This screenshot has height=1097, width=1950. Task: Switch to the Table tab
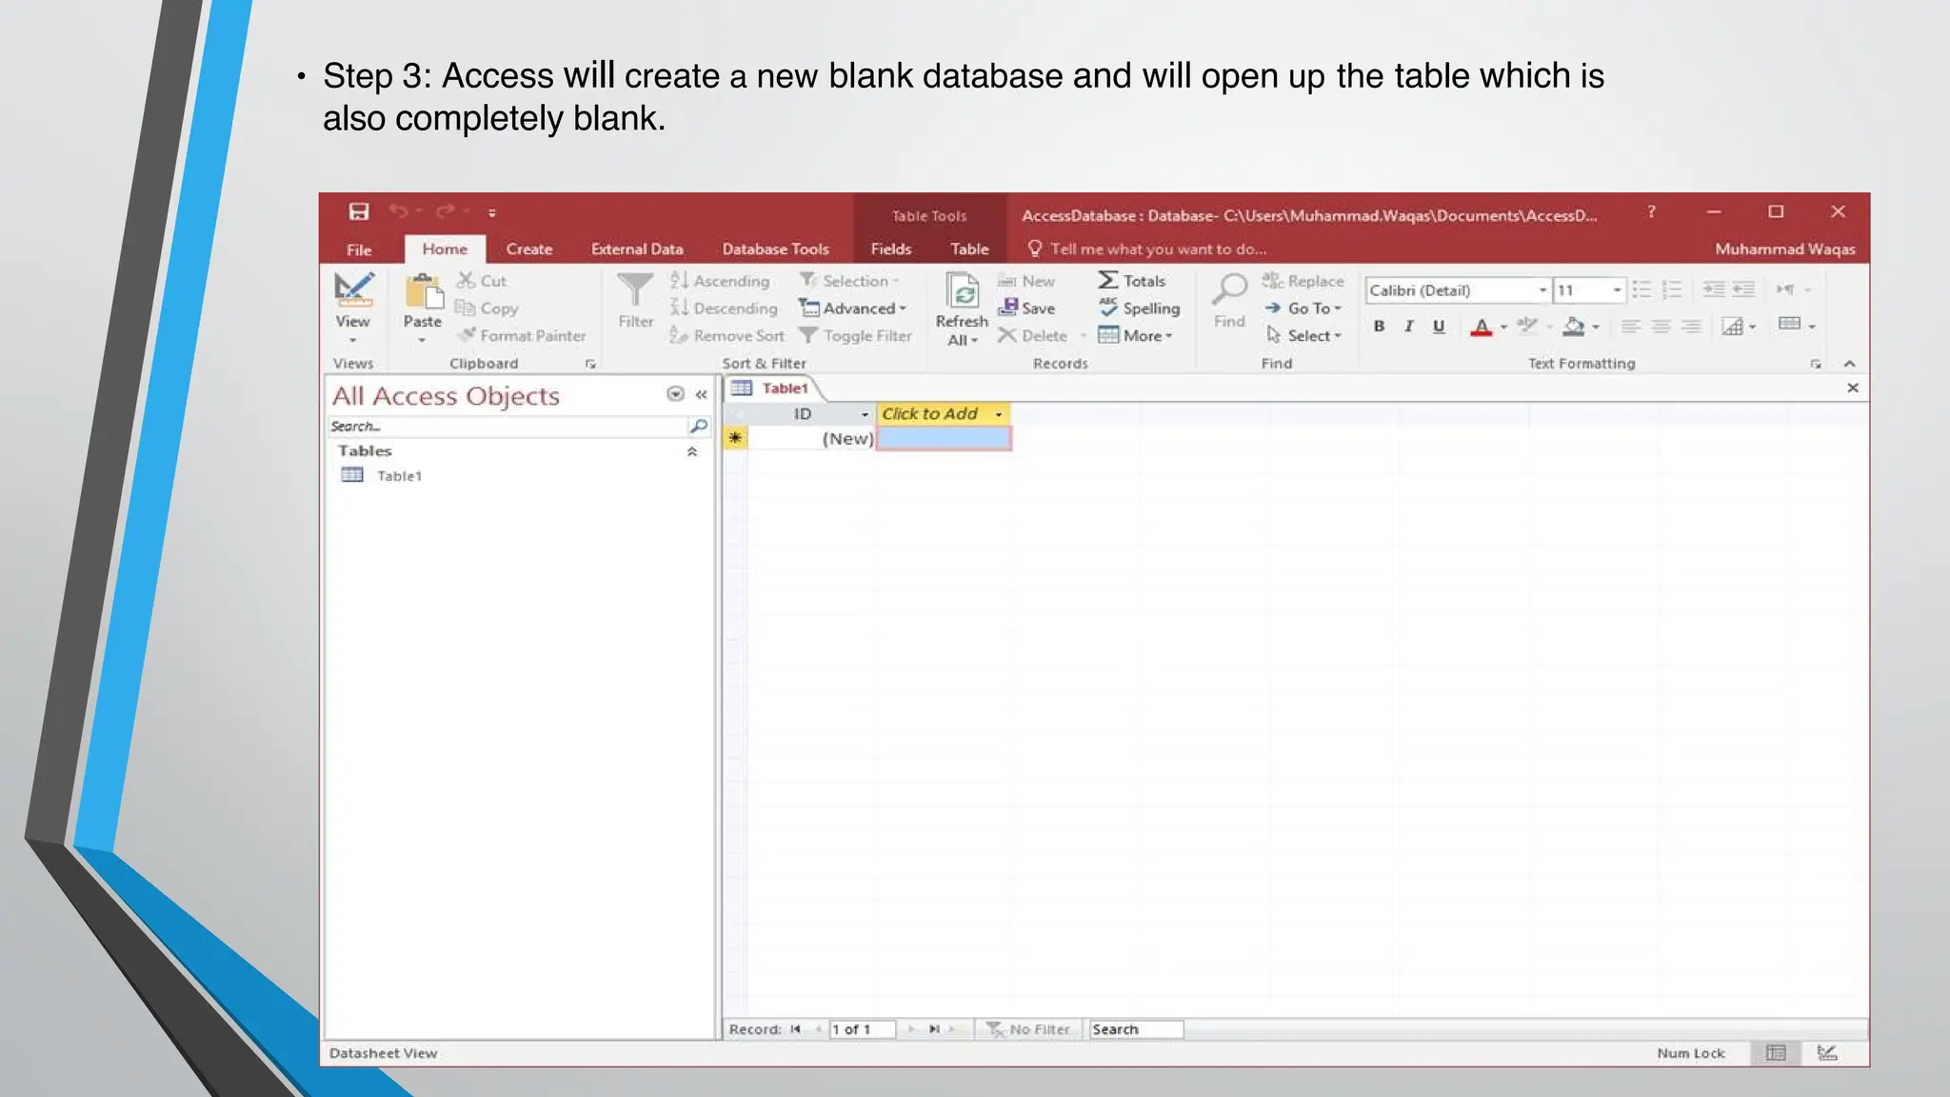point(969,249)
